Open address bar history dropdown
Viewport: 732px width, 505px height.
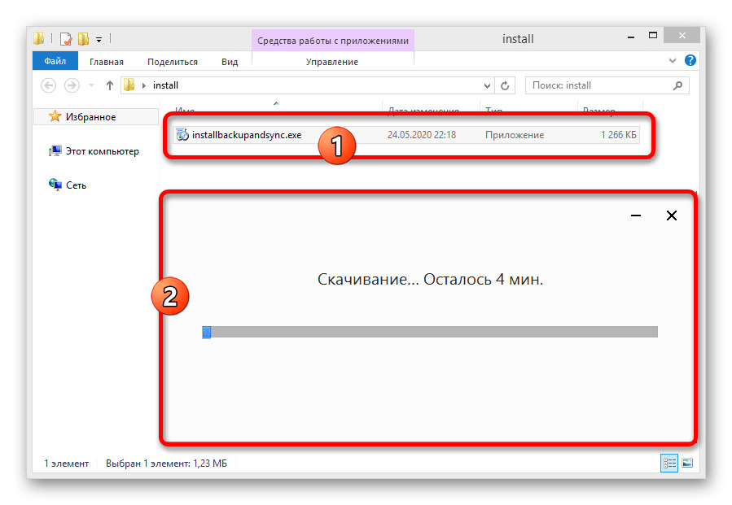tap(487, 85)
